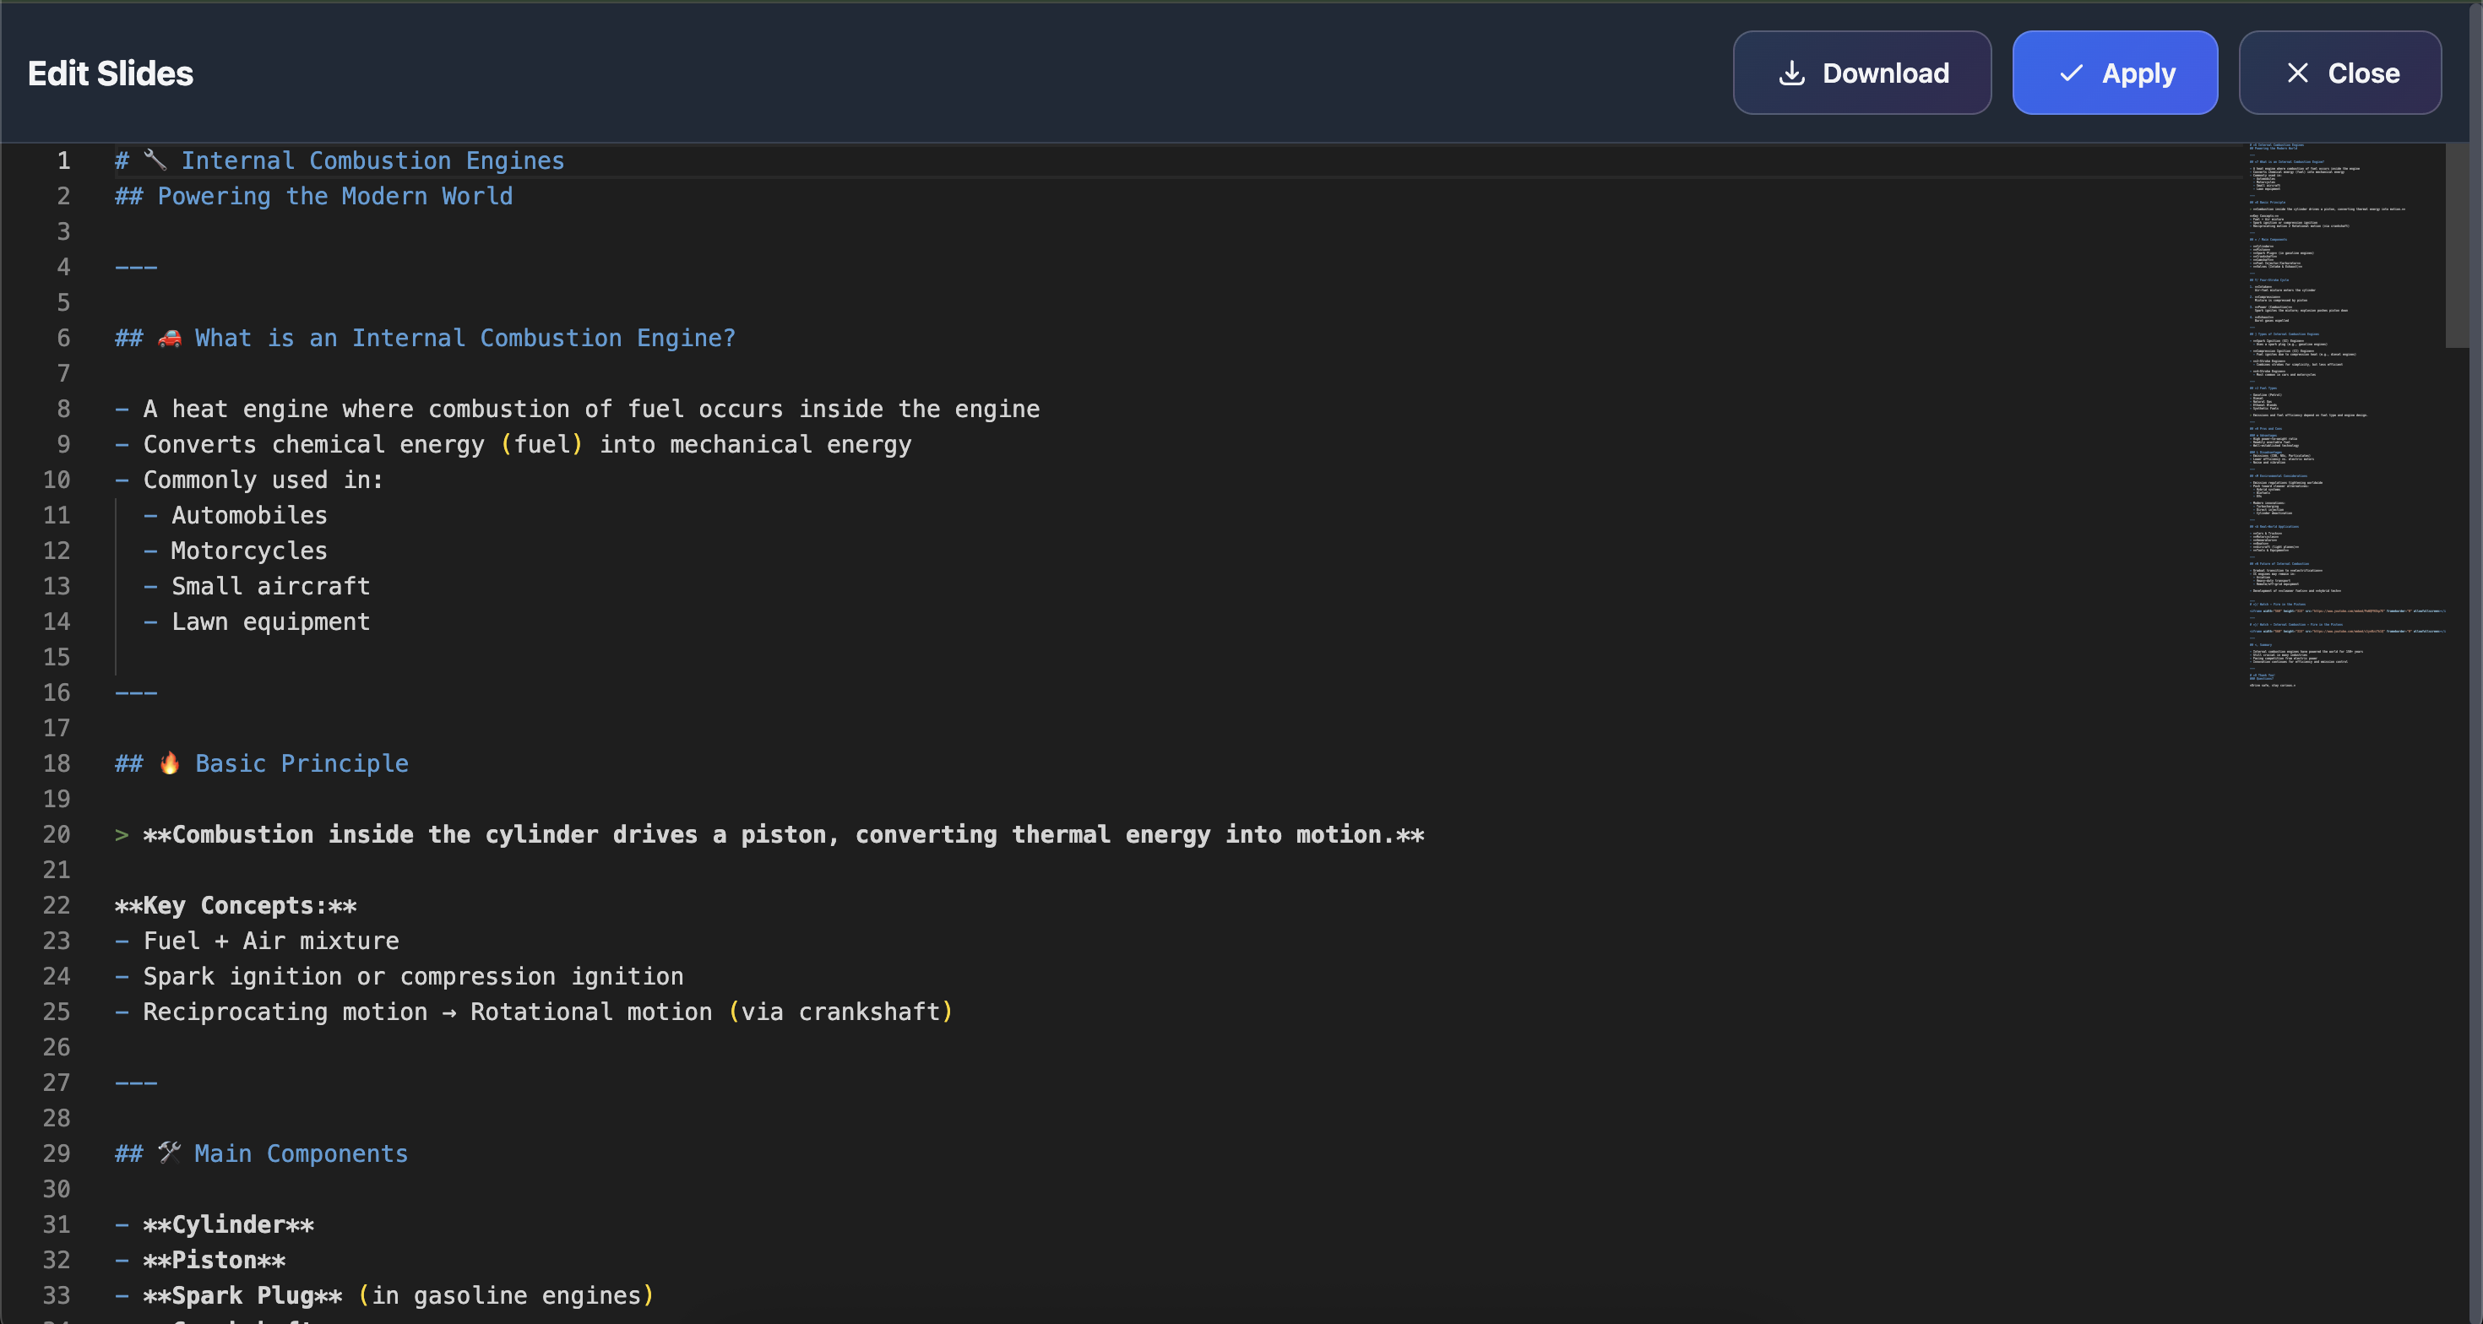The height and width of the screenshot is (1324, 2483).
Task: Click the wrench emoji in line 1
Action: click(x=155, y=160)
